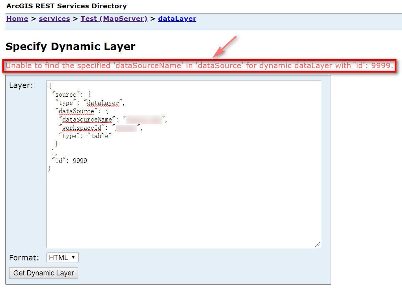Viewport: 402px width, 290px height.
Task: Grab the text area resize handle
Action: (318, 245)
